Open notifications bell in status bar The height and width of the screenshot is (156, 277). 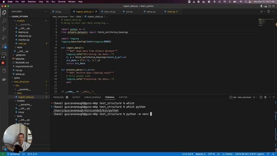point(273,154)
